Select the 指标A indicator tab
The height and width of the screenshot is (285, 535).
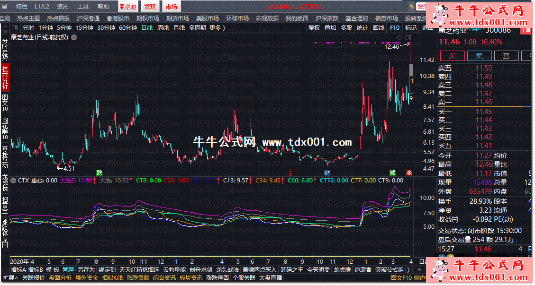point(18,270)
